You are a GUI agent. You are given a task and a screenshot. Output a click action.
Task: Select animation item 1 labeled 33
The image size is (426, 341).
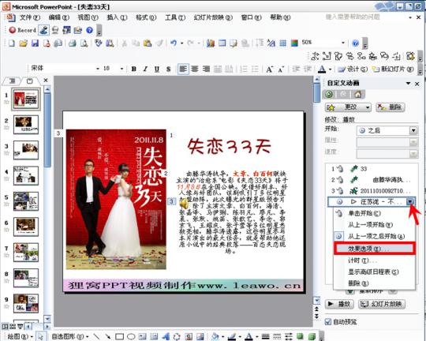point(371,169)
